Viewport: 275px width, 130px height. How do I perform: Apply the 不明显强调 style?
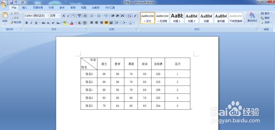click(236, 18)
